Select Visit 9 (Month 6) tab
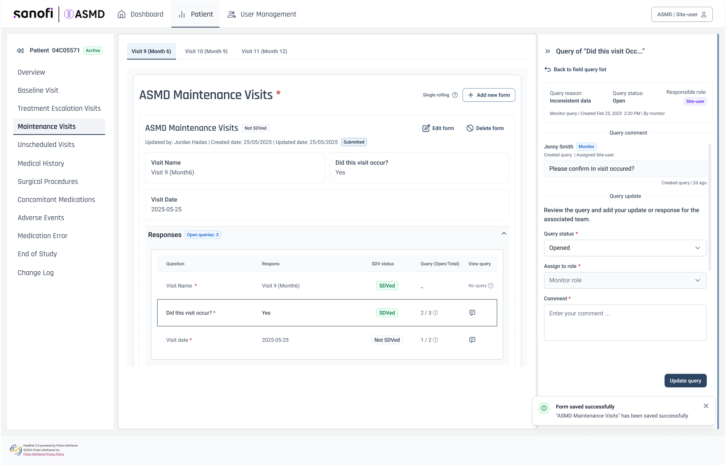The width and height of the screenshot is (726, 465). 151,51
